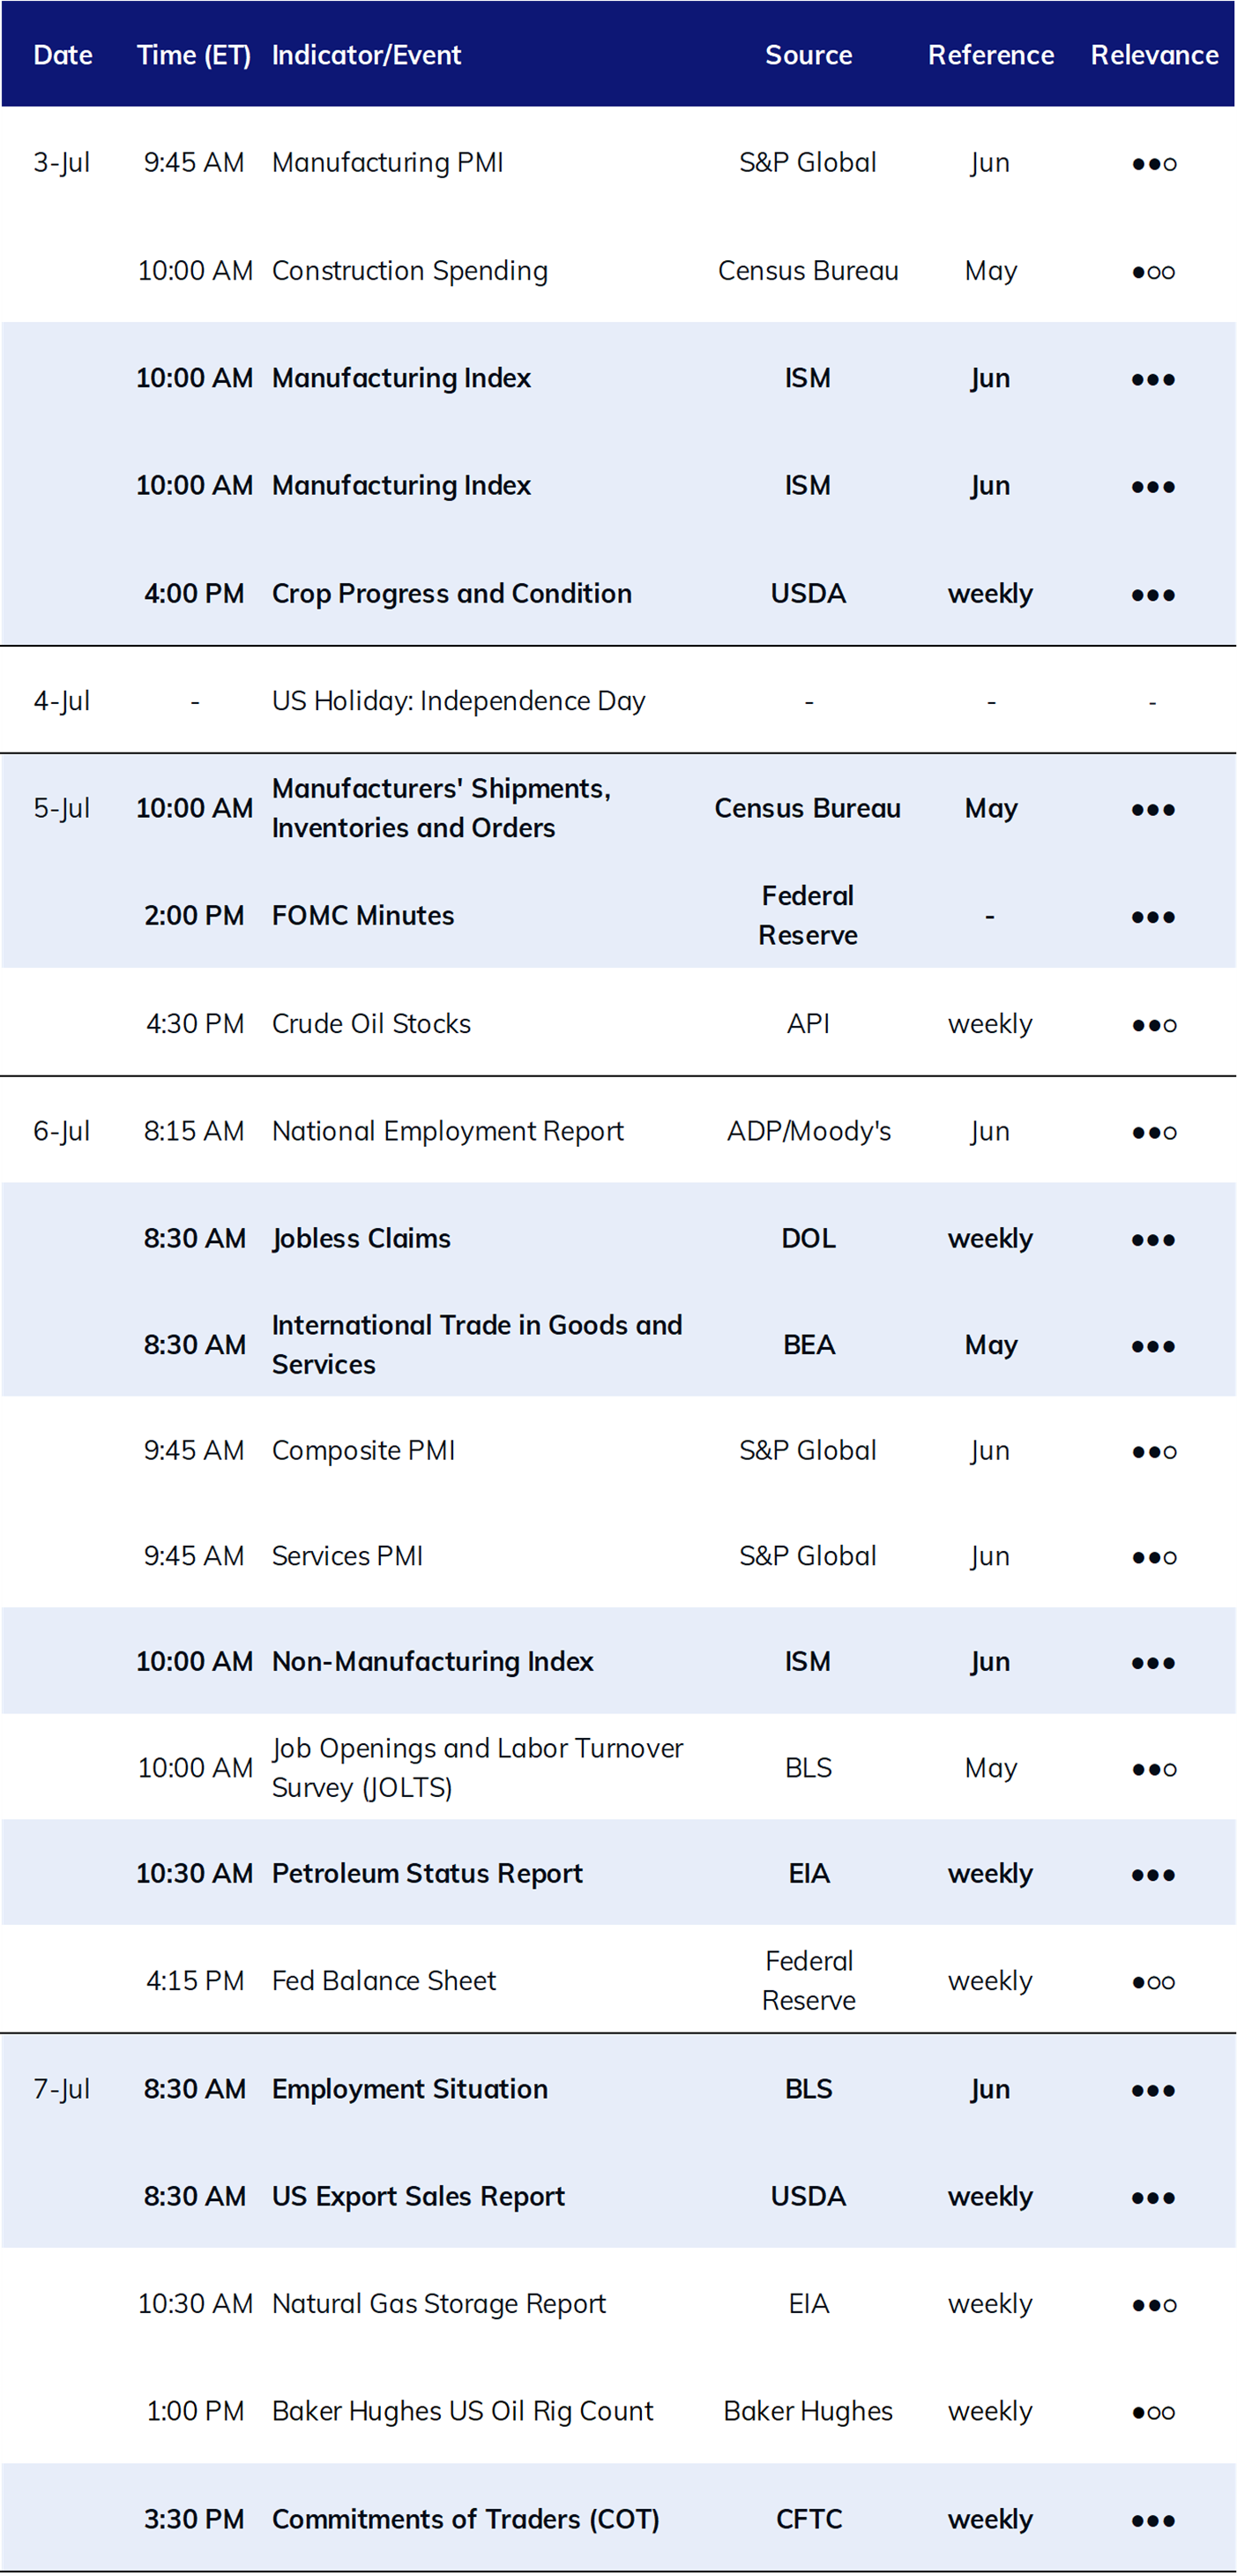Screen dimensions: 1237x2576
Task: Open Petroleum Status Report entry
Action: 427,1873
